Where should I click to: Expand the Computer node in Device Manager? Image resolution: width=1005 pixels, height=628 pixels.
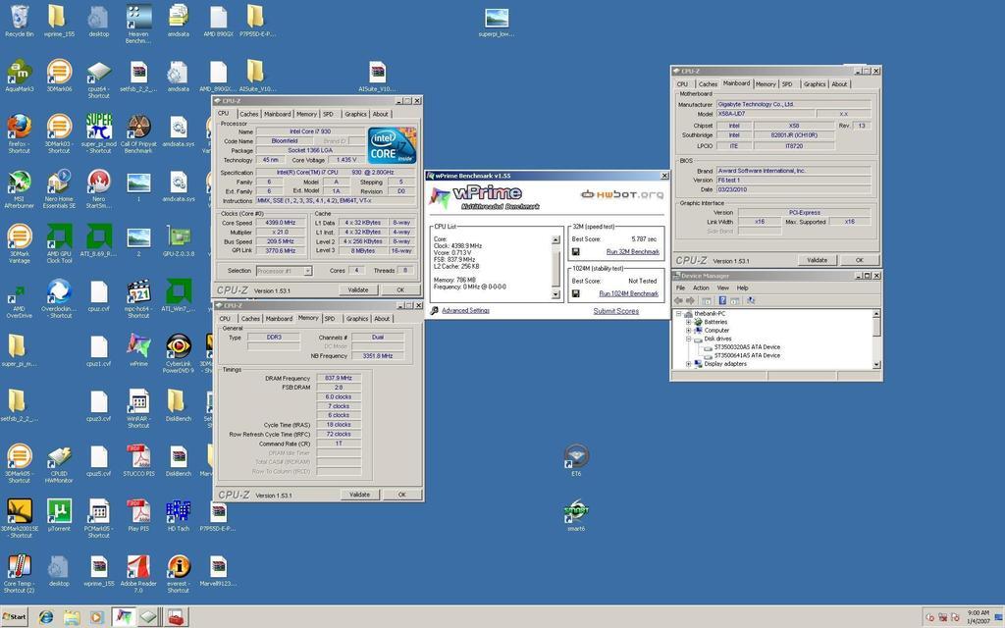[x=688, y=330]
